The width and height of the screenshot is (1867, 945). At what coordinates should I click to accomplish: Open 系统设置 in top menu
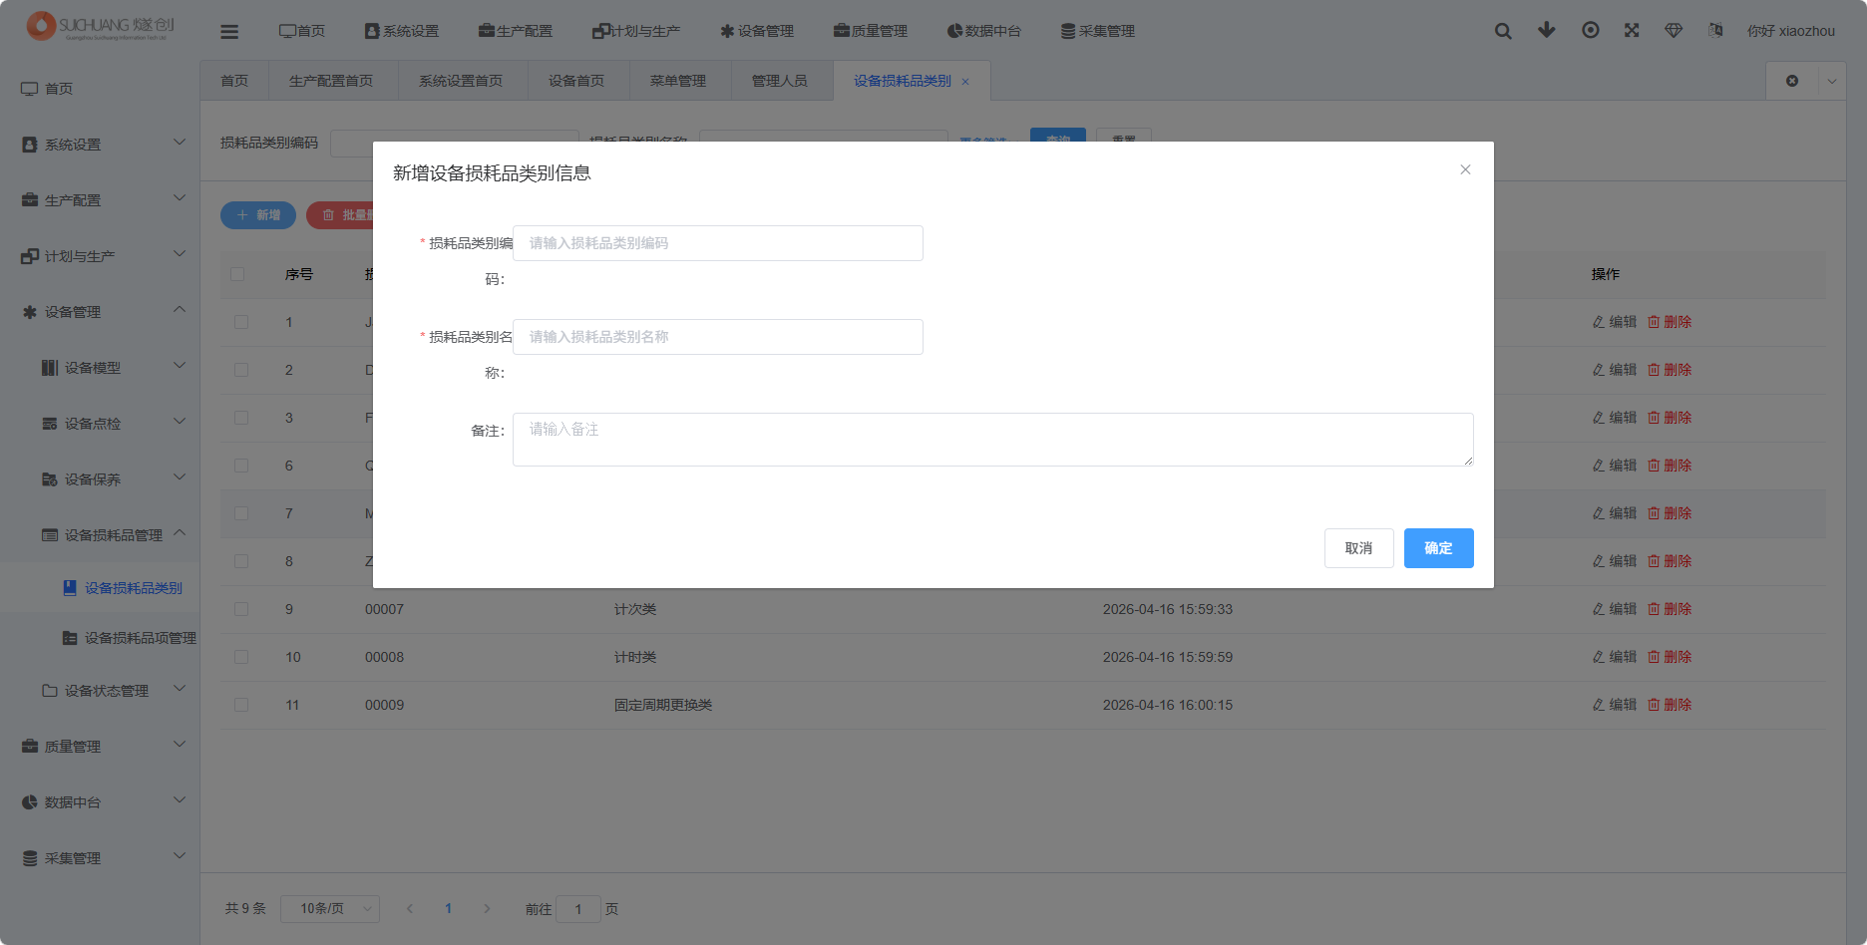click(x=402, y=31)
